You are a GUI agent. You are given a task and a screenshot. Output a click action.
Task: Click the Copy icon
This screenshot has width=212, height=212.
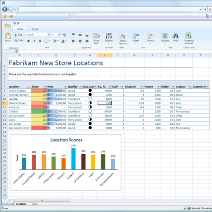(x=15, y=40)
